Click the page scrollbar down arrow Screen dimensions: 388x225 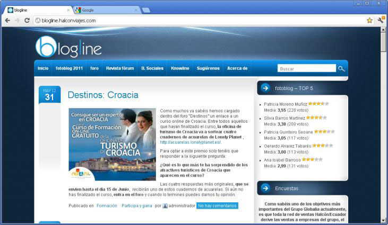tap(383, 220)
